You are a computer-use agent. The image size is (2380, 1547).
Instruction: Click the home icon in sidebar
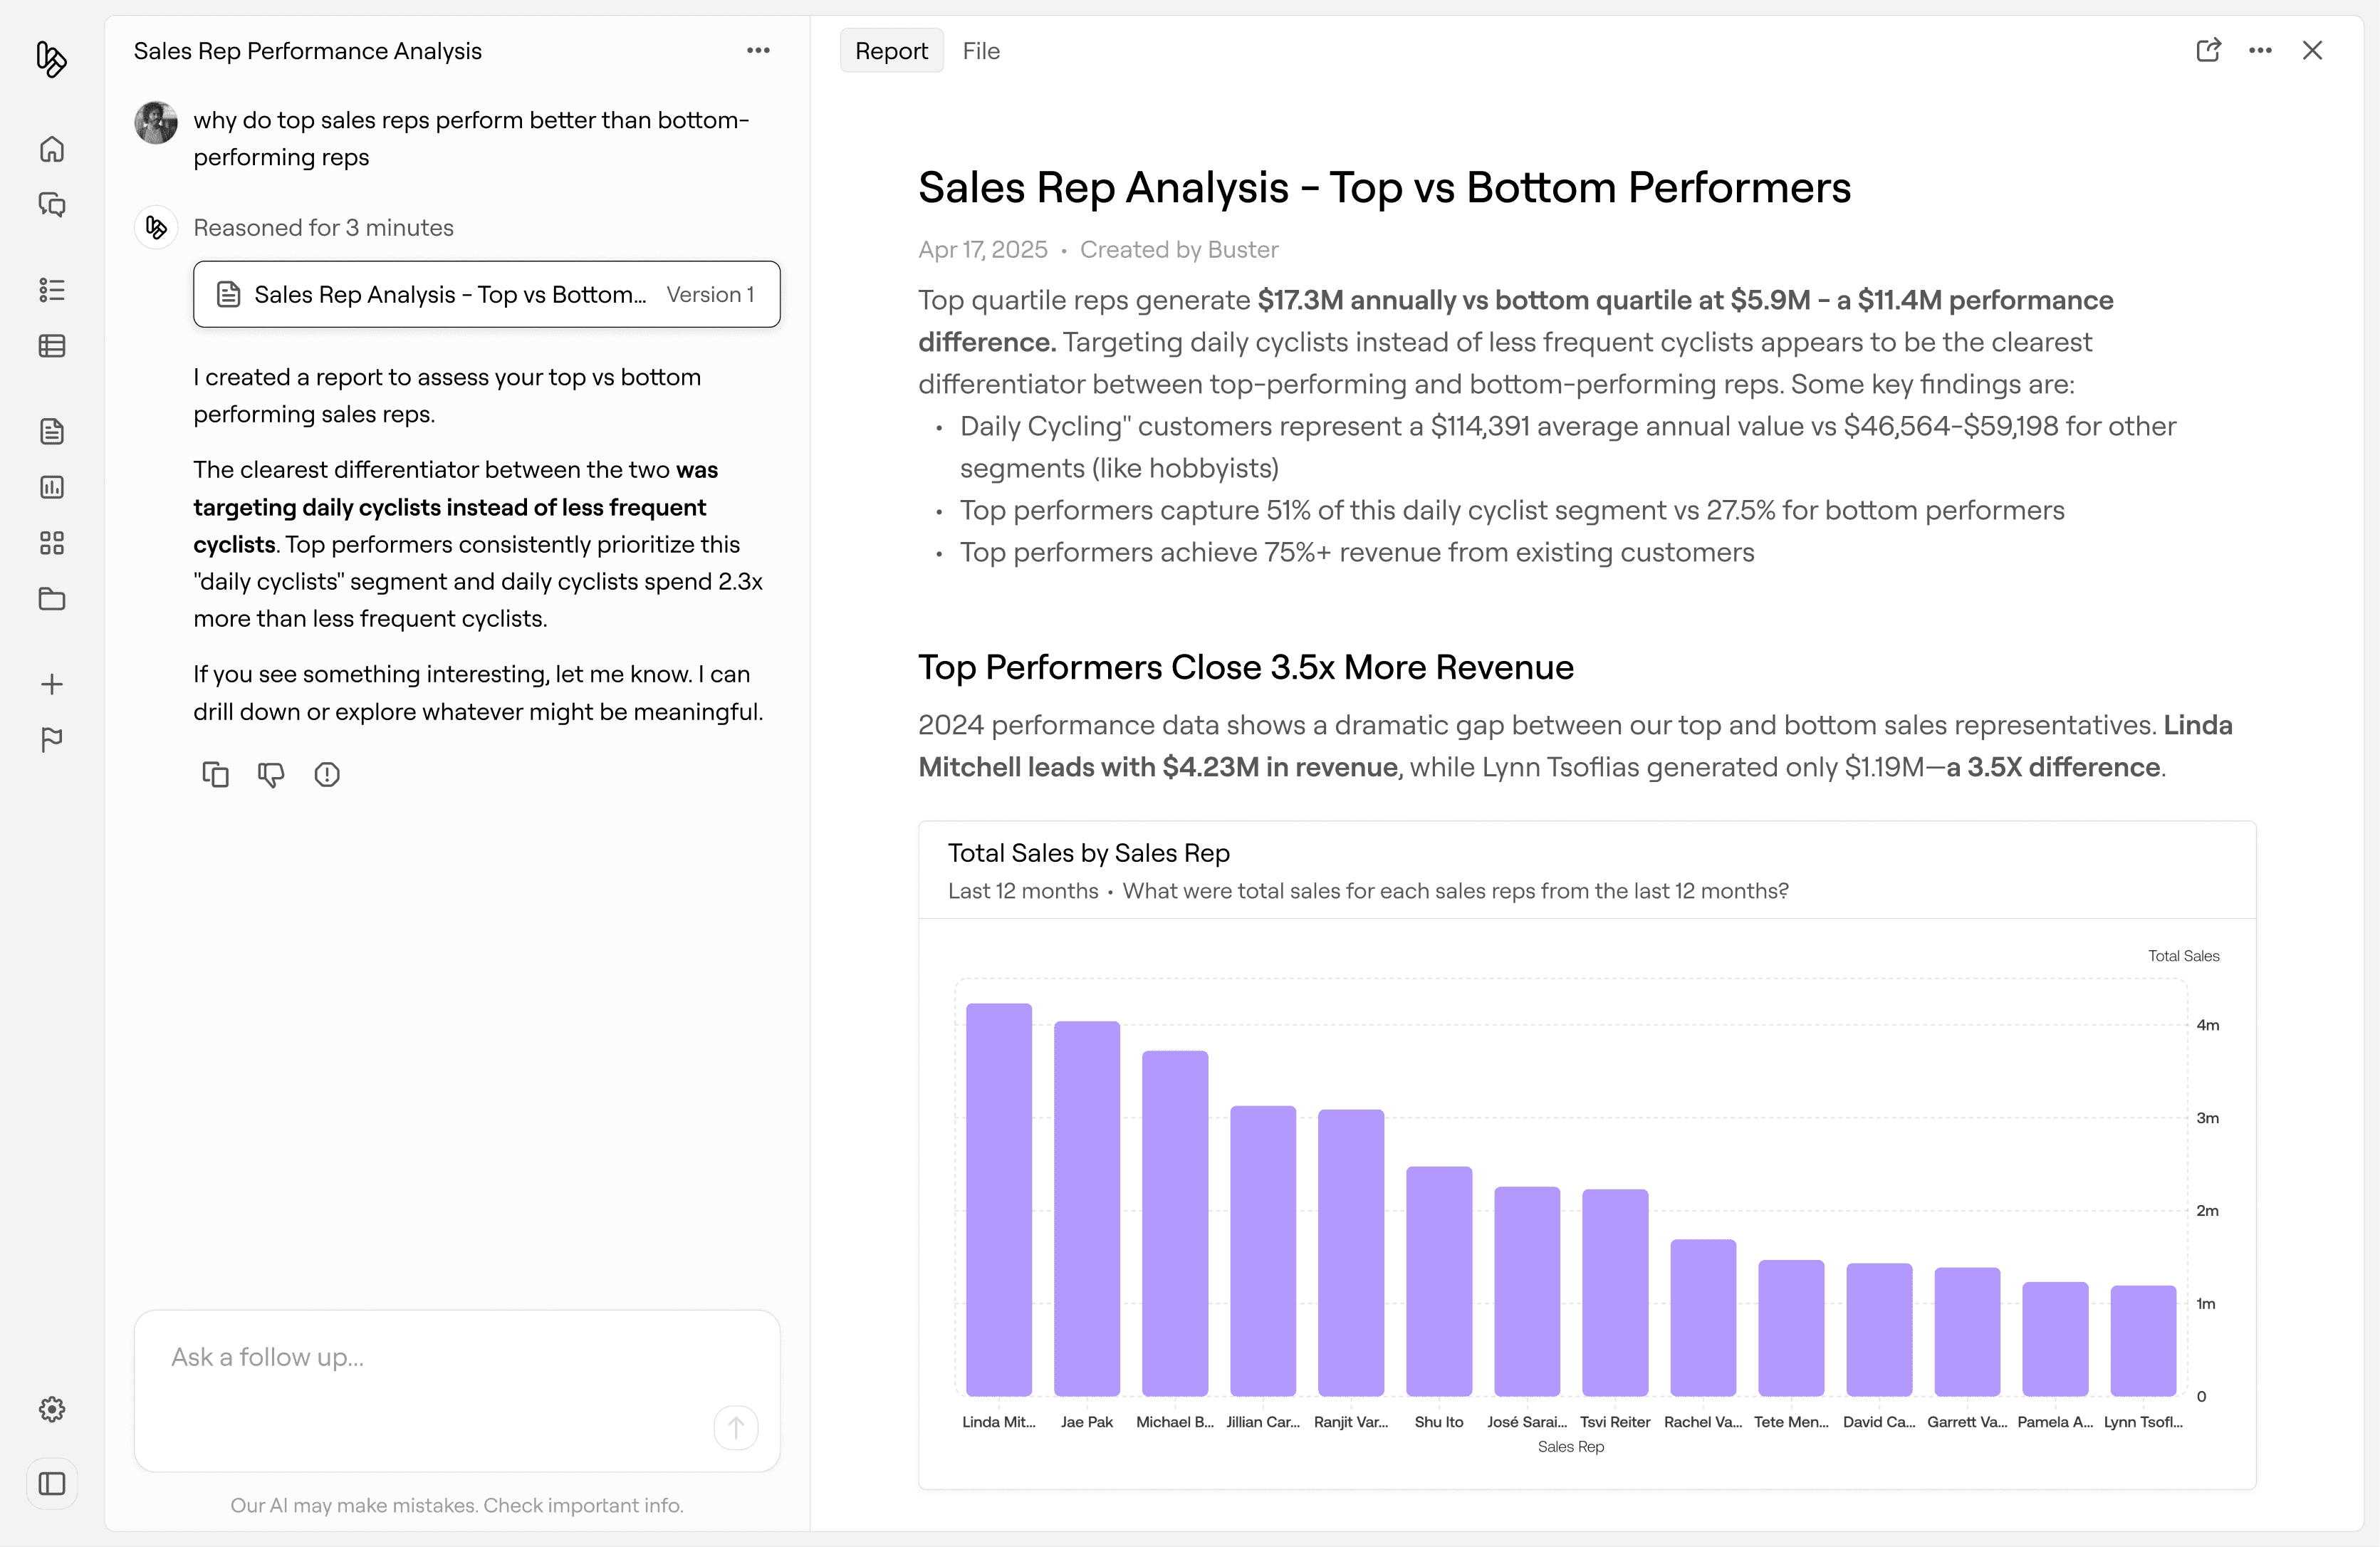(x=52, y=149)
